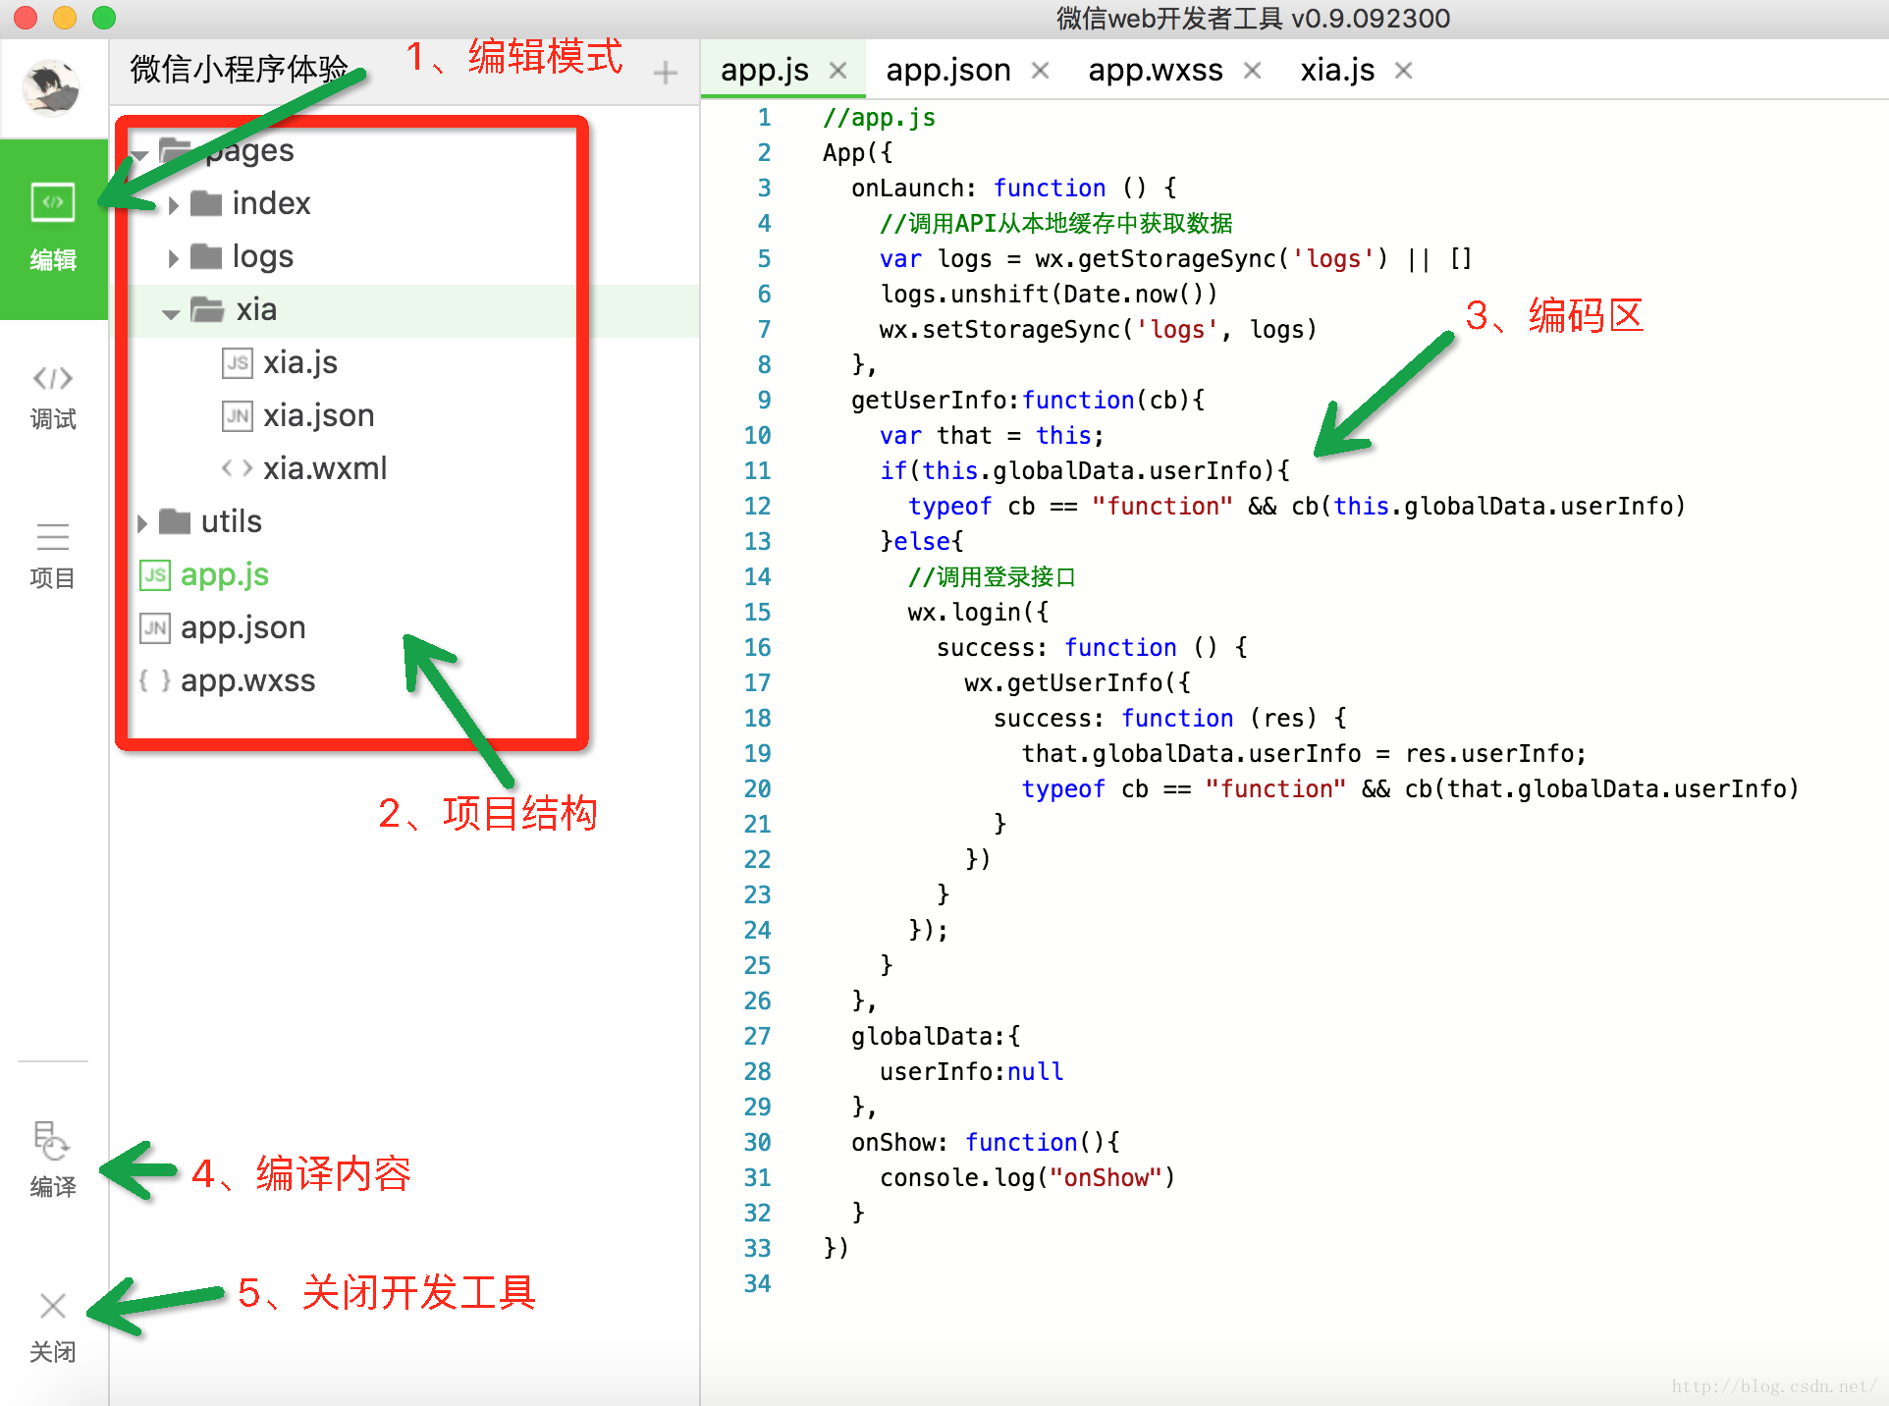Expand the index folder arrow
The height and width of the screenshot is (1406, 1889).
tap(174, 204)
